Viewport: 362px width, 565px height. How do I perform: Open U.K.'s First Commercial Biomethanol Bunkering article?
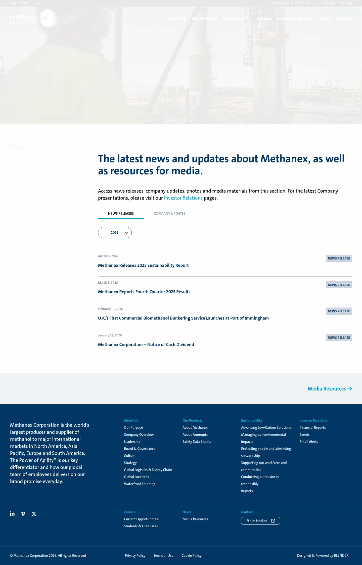click(183, 318)
